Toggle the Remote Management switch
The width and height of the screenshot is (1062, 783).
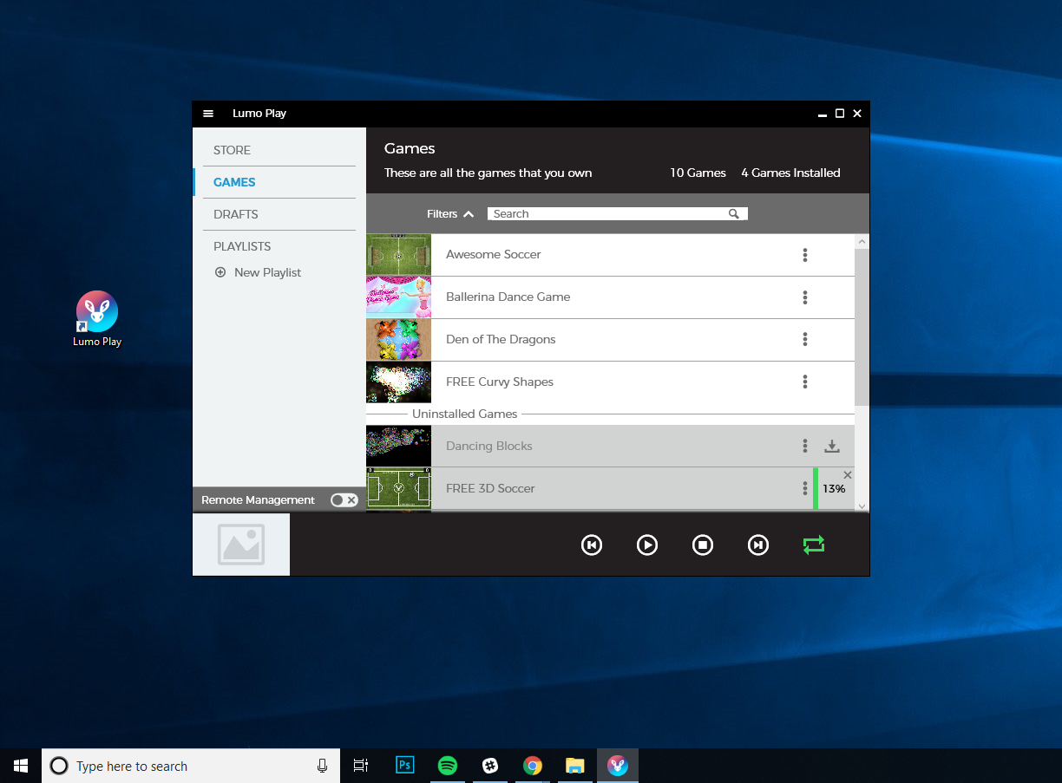344,500
